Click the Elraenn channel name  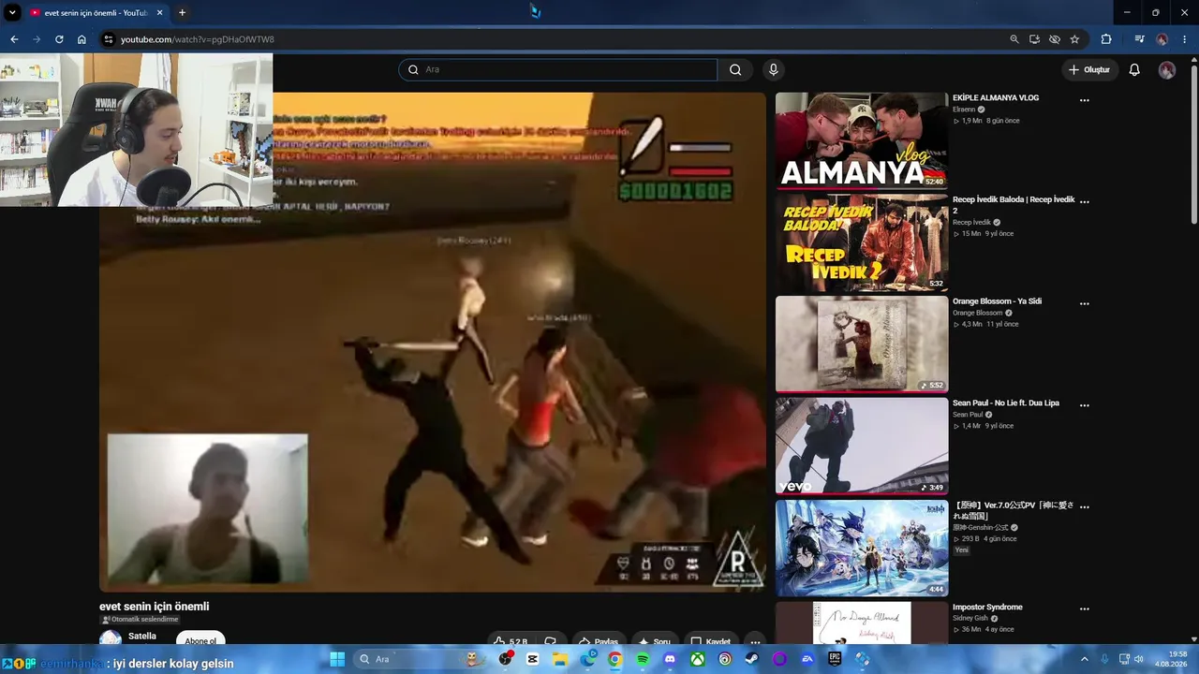(x=964, y=110)
